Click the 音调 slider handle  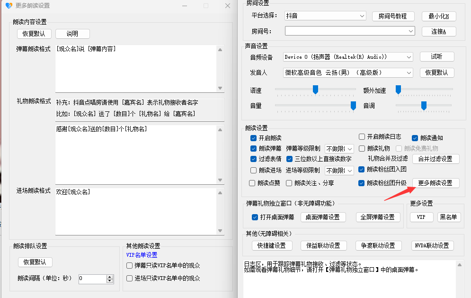tap(424, 105)
